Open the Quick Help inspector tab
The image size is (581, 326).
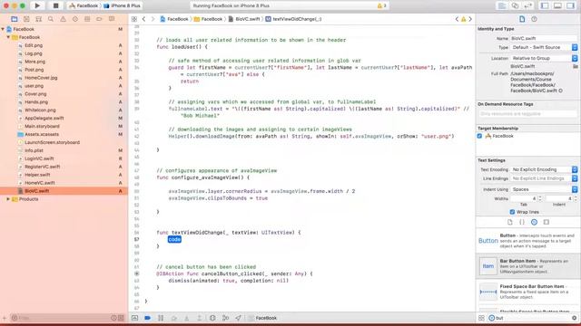(534, 19)
